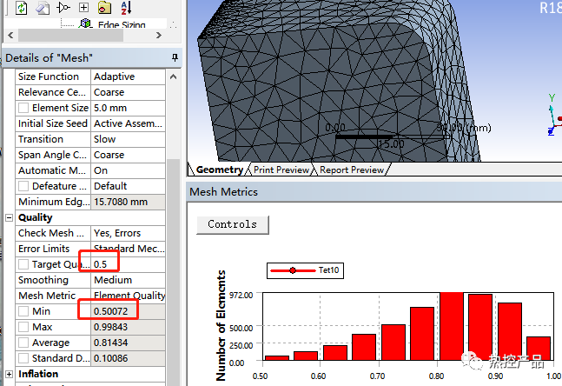
Task: Toggle the Standard Deviation parameter checkbox
Action: click(x=23, y=358)
